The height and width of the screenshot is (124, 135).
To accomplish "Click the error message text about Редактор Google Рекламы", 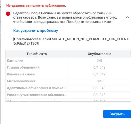I will tap(65, 17).
